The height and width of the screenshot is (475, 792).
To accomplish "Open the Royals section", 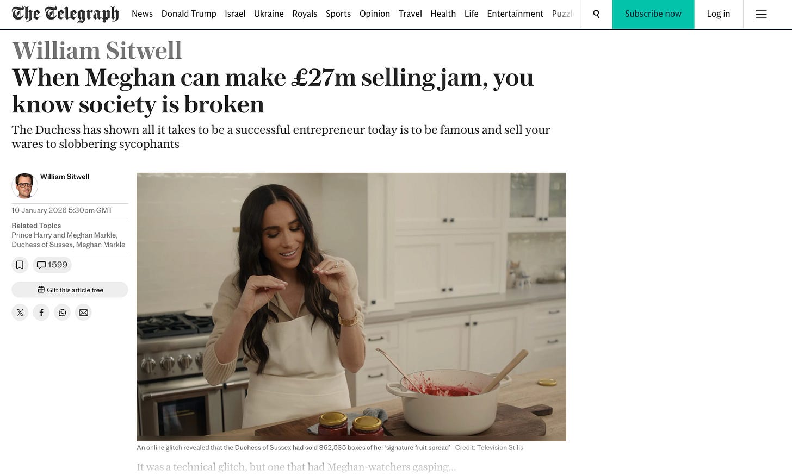I will 305,14.
